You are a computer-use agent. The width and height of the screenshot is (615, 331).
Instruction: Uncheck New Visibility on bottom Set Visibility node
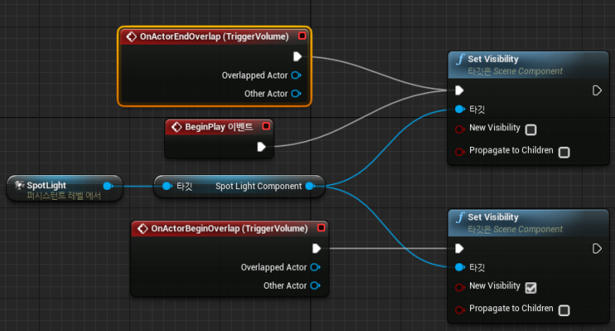[531, 288]
